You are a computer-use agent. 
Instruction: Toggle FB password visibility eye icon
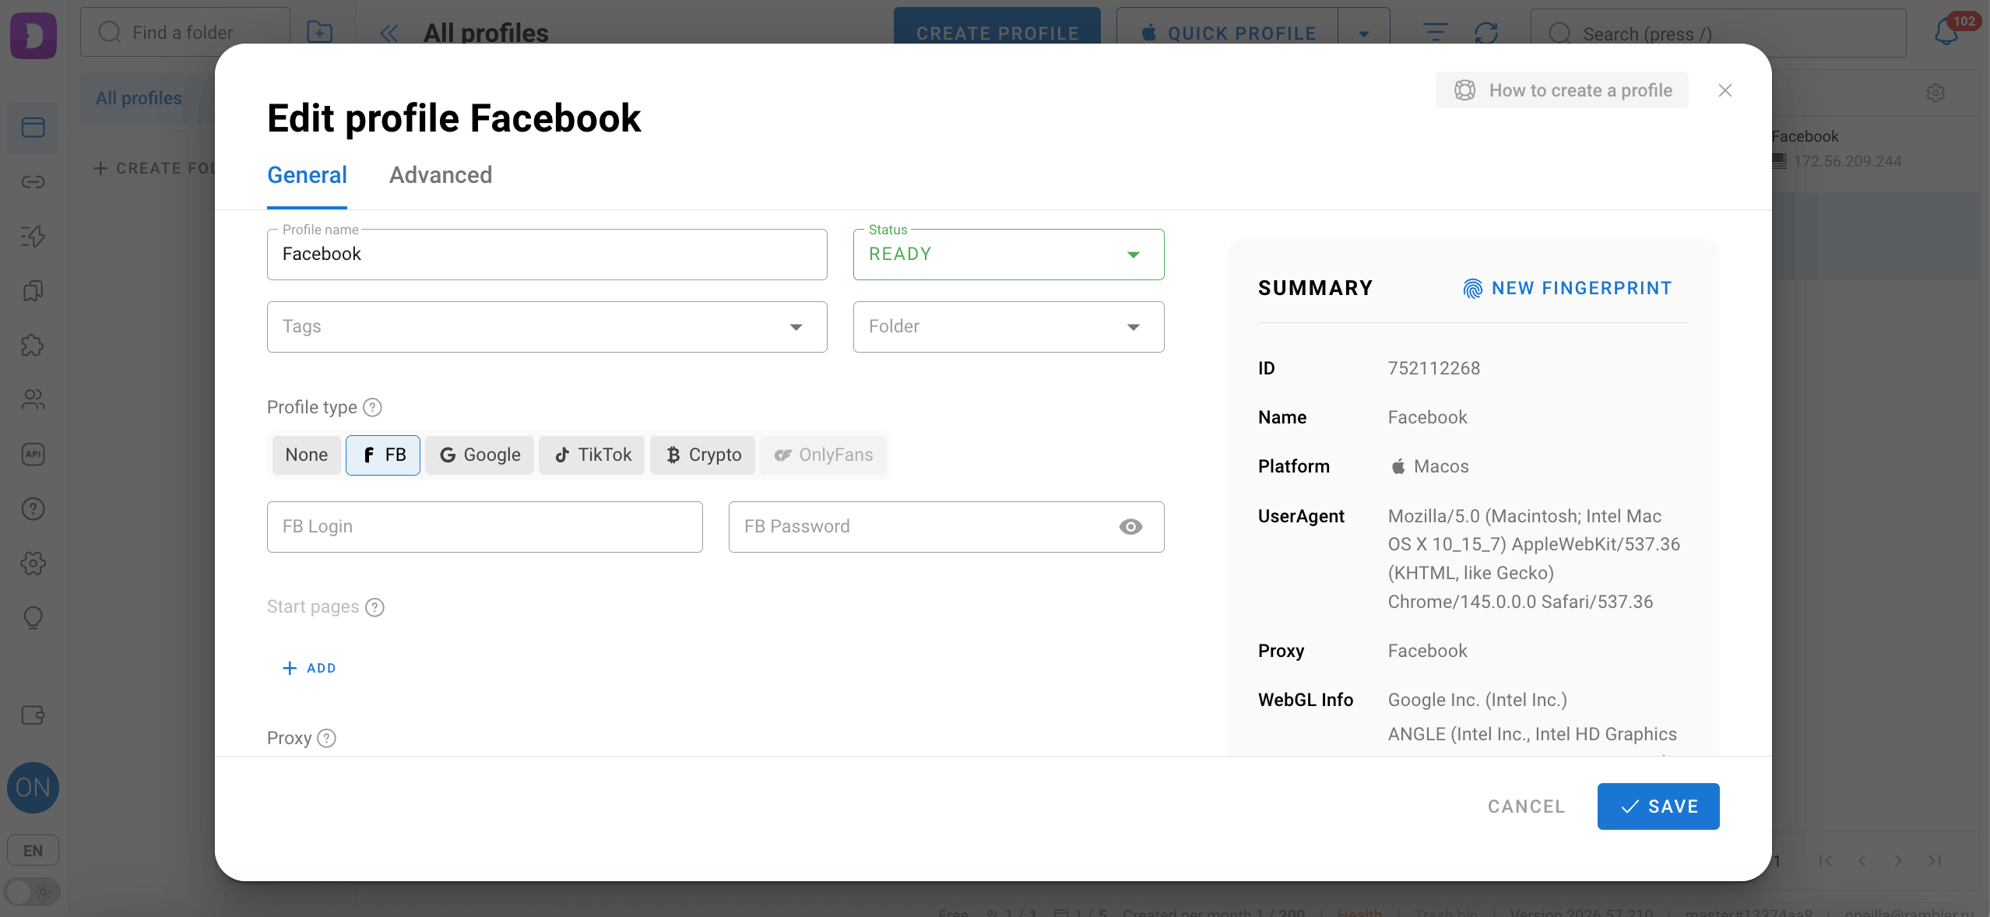(x=1130, y=527)
